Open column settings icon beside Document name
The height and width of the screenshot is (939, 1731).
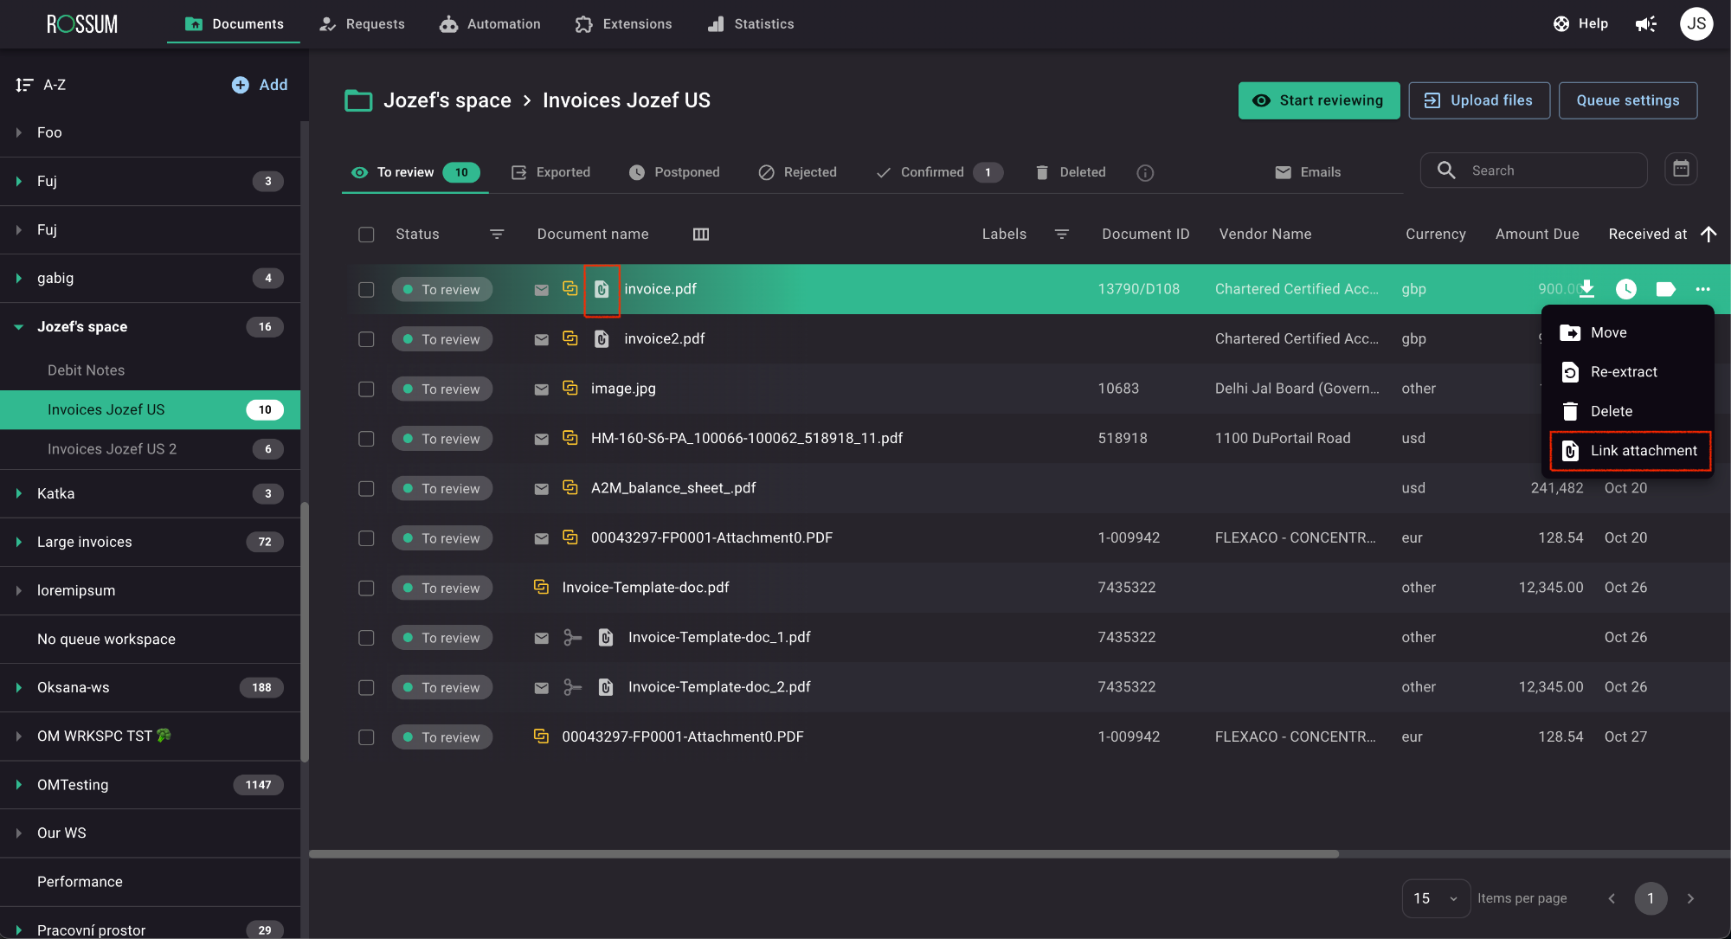coord(700,235)
